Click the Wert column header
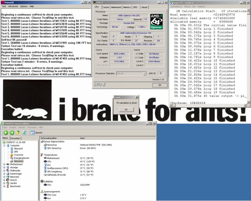 (117, 138)
